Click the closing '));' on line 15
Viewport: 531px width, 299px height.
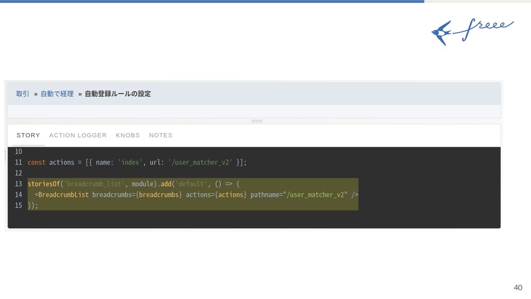pyautogui.click(x=33, y=206)
